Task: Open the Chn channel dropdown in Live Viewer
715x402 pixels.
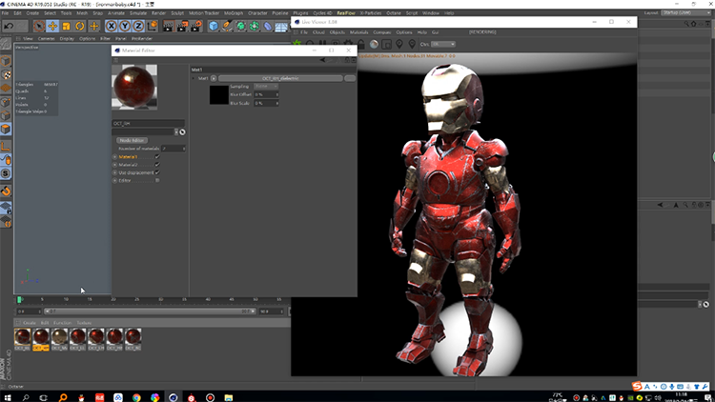Action: (442, 44)
